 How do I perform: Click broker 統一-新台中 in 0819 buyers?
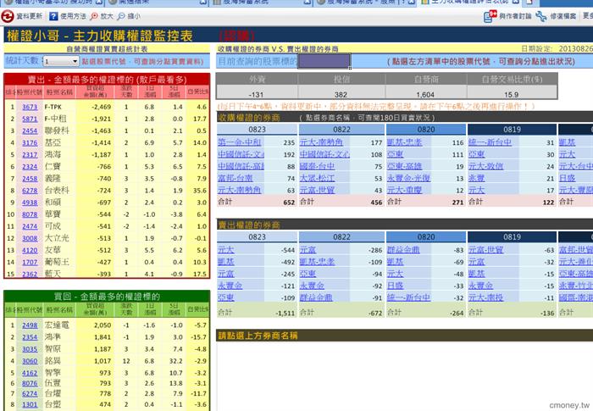tap(490, 142)
